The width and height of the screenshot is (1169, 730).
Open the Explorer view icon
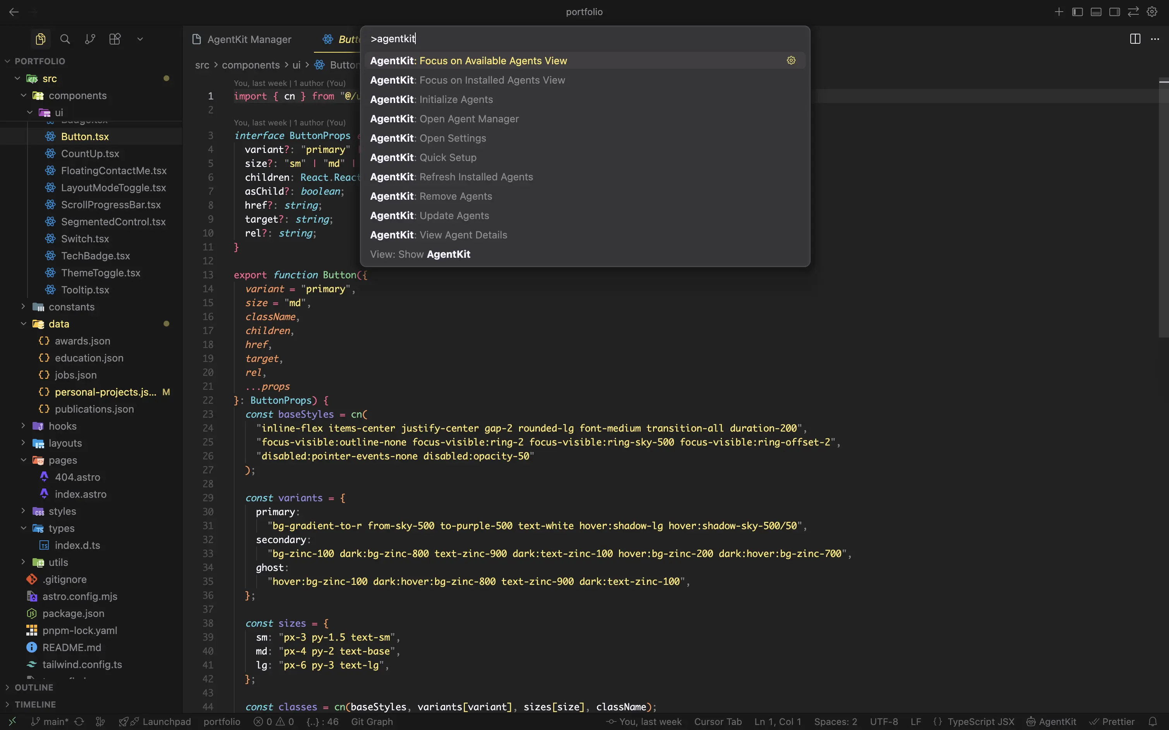pos(41,39)
